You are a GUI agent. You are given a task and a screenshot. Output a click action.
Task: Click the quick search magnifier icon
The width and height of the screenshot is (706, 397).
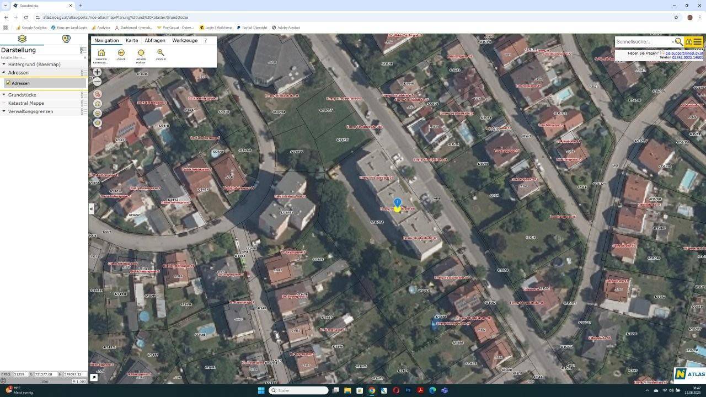point(678,42)
